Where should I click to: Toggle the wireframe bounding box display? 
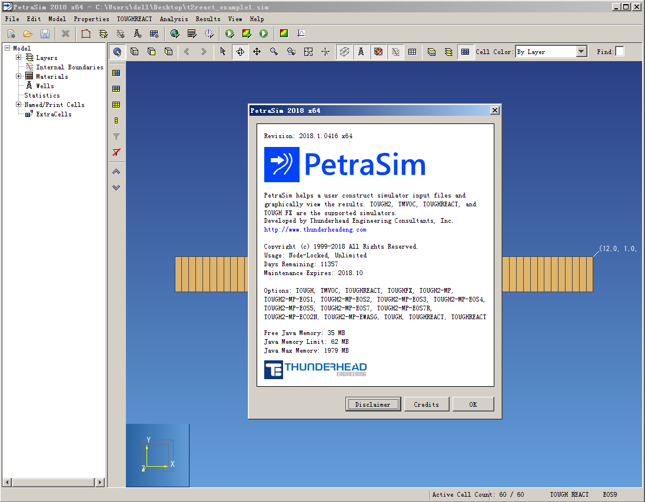pos(344,52)
